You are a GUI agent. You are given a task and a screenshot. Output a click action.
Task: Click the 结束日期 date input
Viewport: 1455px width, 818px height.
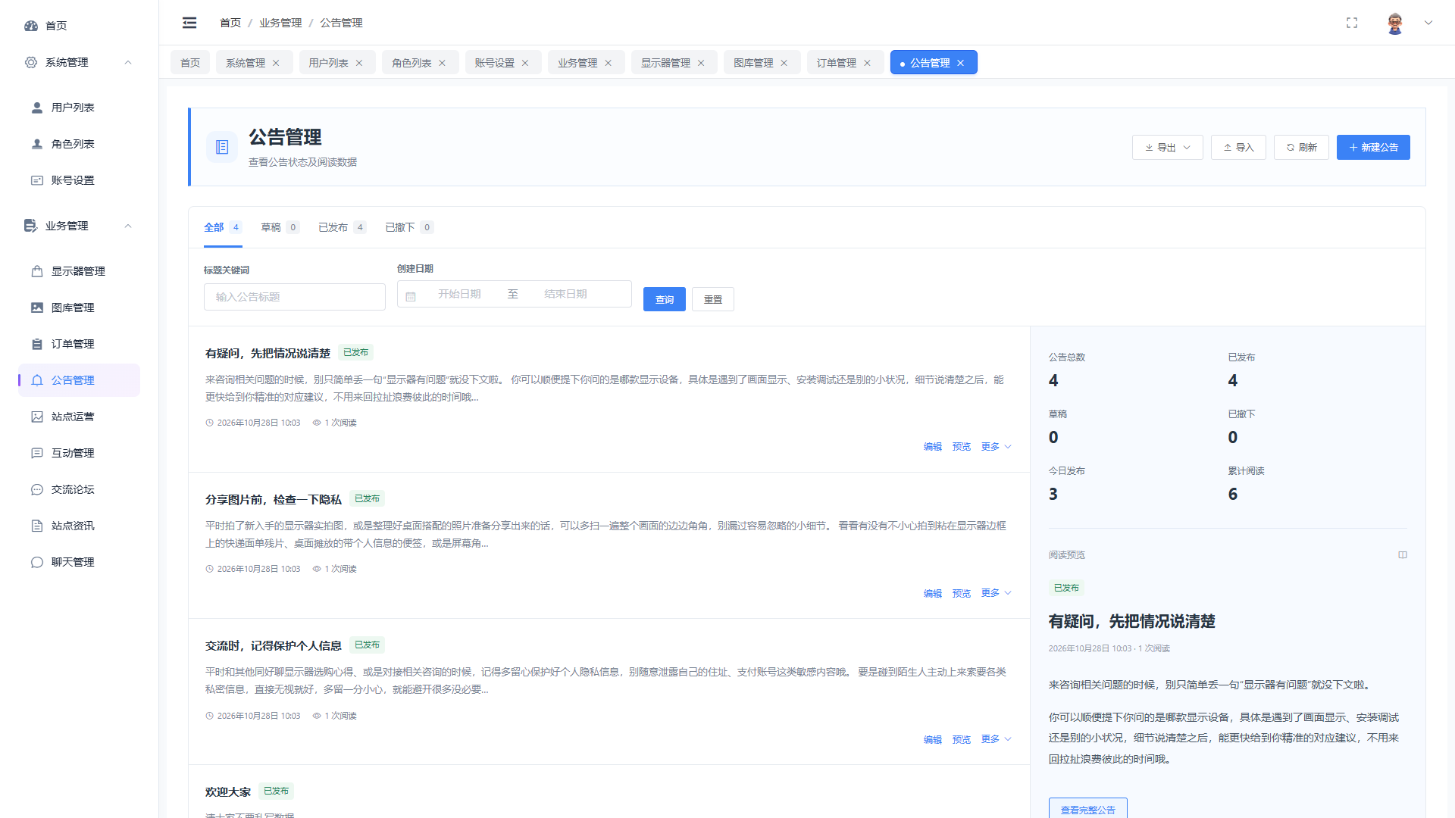(x=565, y=294)
